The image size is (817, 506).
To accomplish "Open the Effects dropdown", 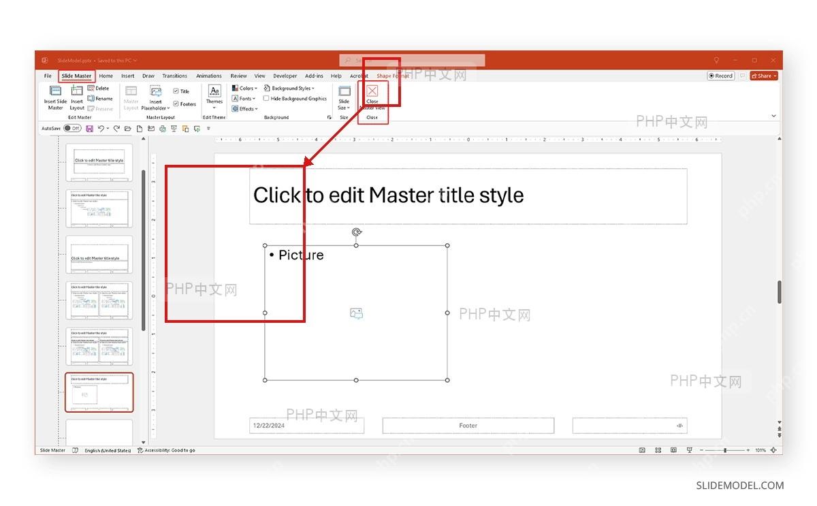I will click(244, 109).
